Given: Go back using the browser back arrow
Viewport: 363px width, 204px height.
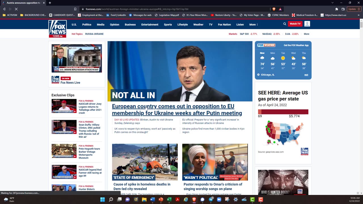Looking at the screenshot, I should (4, 9).
